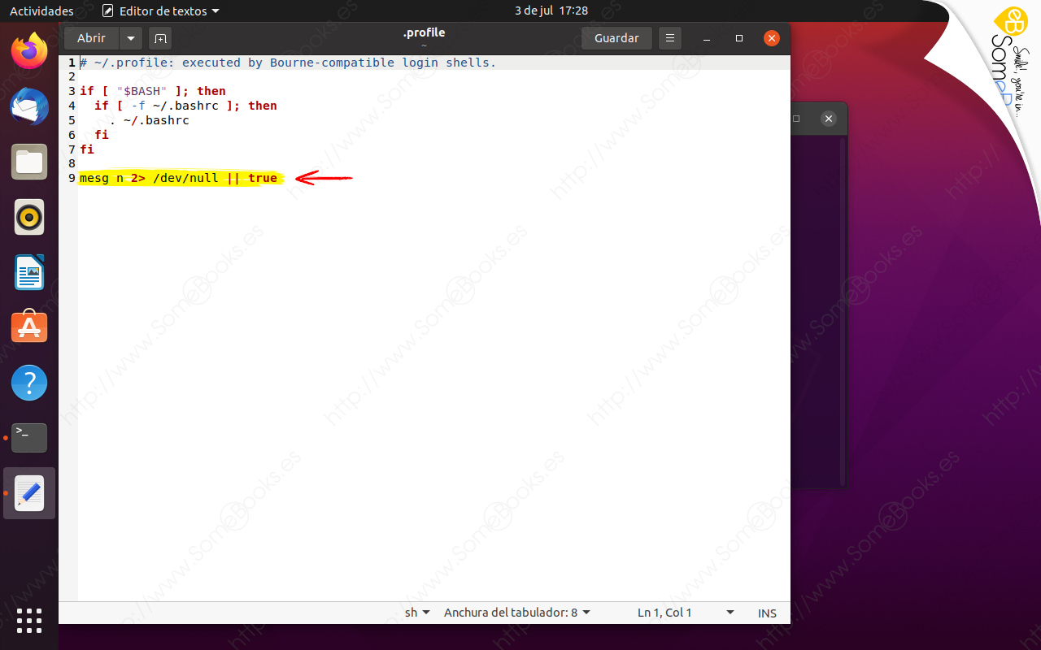This screenshot has height=650, width=1041.
Task: Click Abrir to open a file
Action: coord(92,38)
